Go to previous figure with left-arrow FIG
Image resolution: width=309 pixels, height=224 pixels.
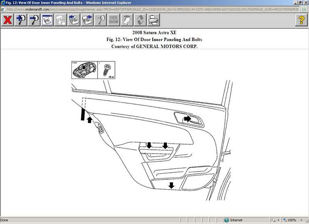(x=74, y=20)
